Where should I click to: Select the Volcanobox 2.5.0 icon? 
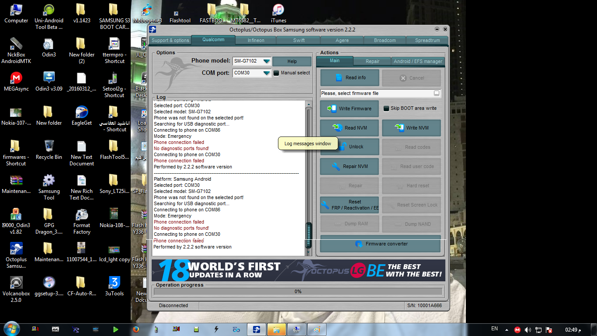click(16, 290)
